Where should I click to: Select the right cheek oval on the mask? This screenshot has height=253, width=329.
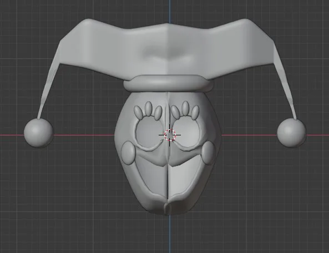(x=209, y=153)
